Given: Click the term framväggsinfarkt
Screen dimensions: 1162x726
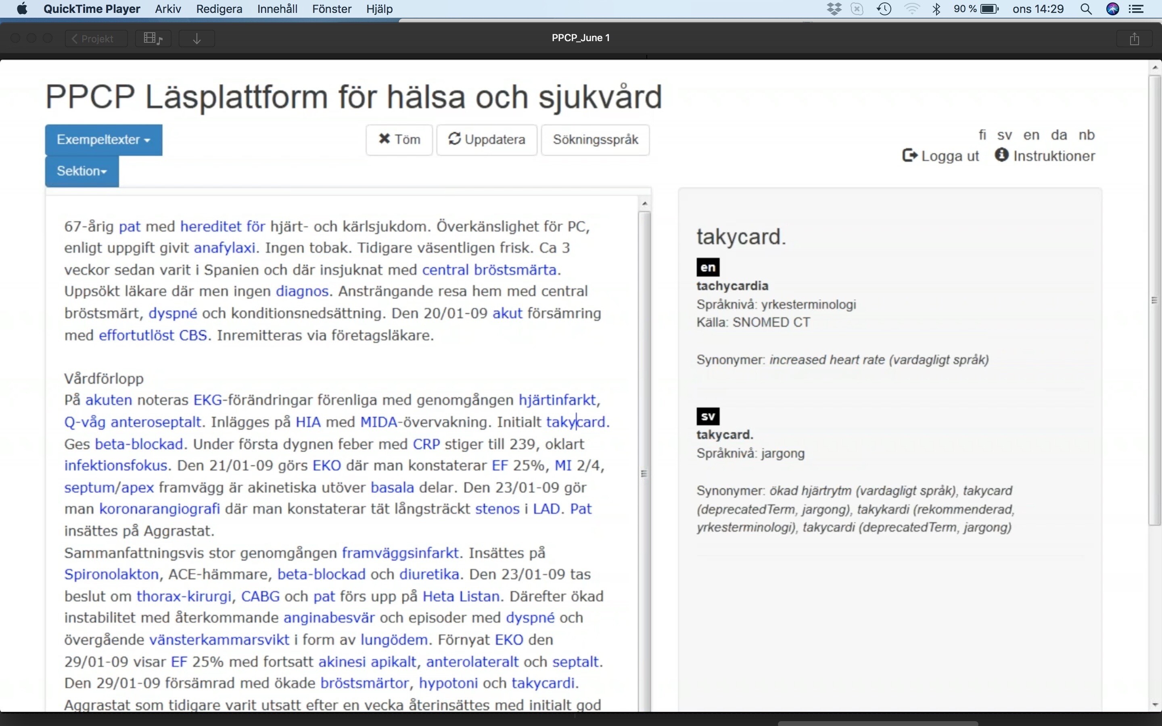Looking at the screenshot, I should pyautogui.click(x=401, y=553).
